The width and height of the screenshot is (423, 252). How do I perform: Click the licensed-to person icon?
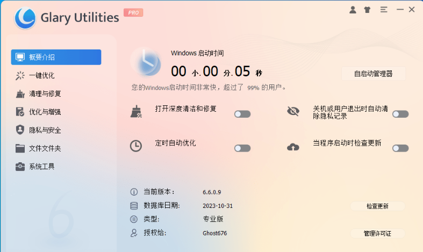[x=134, y=233]
